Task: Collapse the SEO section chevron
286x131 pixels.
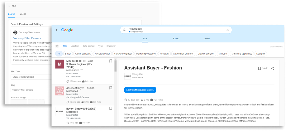Action: point(9,6)
